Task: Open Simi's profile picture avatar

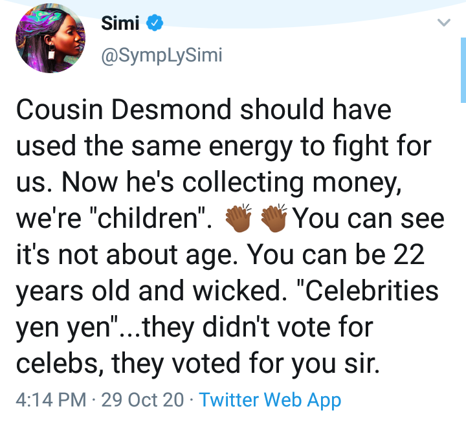Action: pyautogui.click(x=50, y=38)
